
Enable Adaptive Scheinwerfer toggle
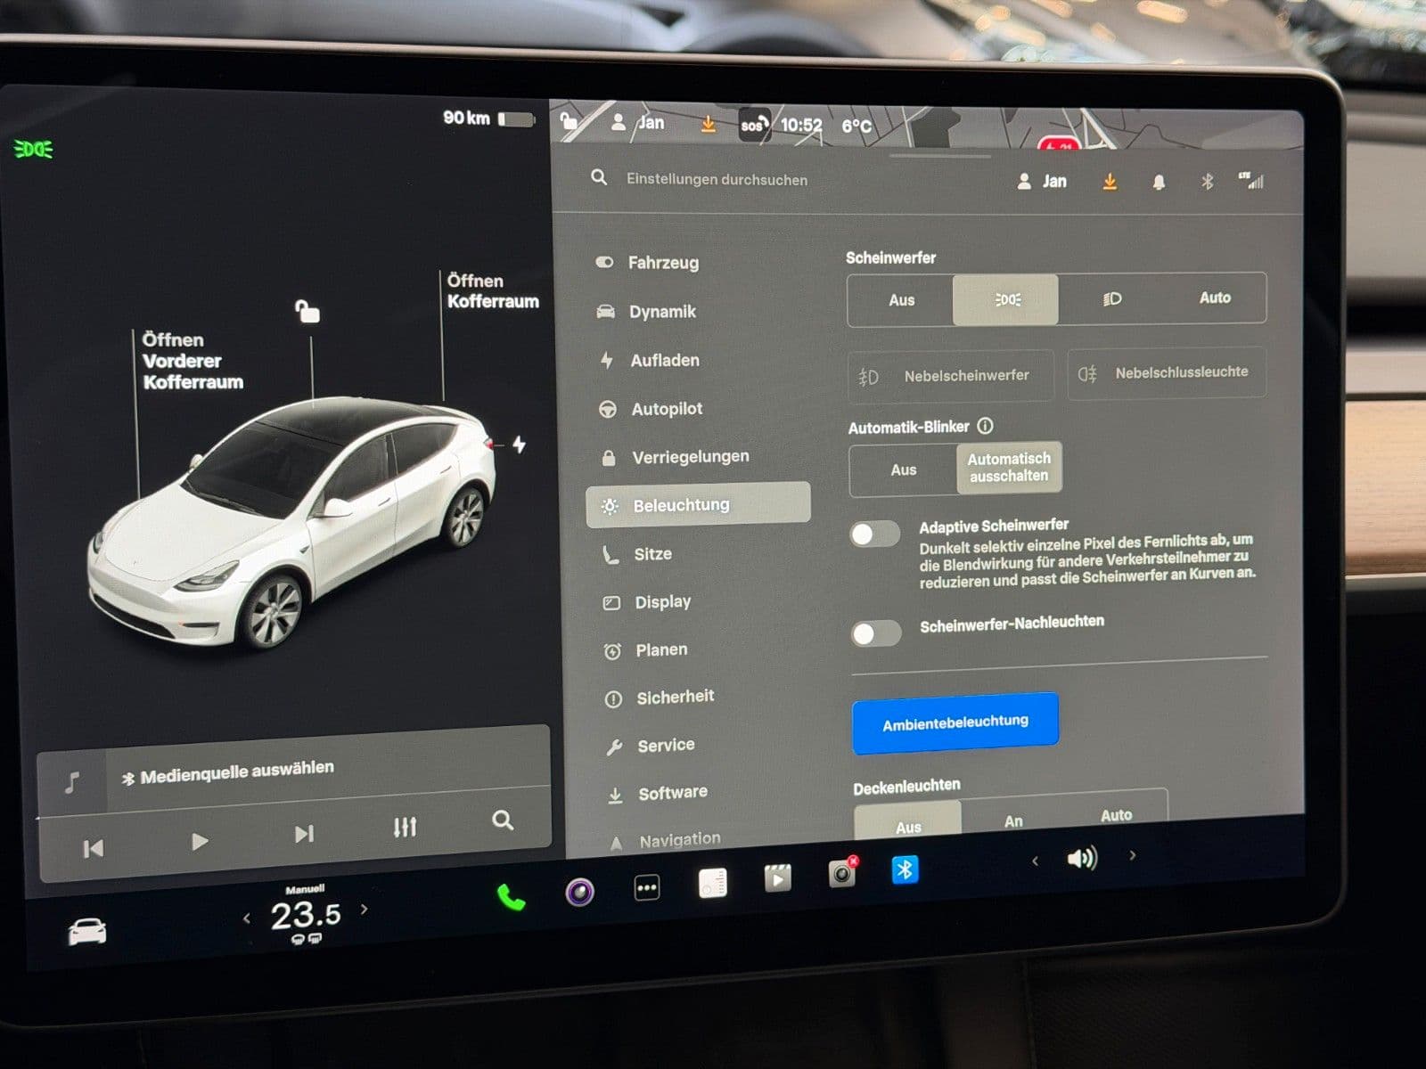[874, 534]
